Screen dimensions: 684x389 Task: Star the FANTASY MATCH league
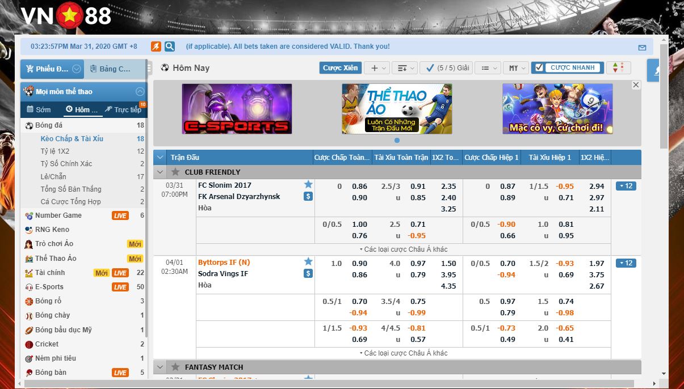(x=175, y=367)
